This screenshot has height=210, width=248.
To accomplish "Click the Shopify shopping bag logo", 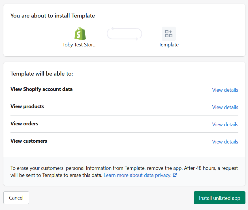I will (80, 34).
